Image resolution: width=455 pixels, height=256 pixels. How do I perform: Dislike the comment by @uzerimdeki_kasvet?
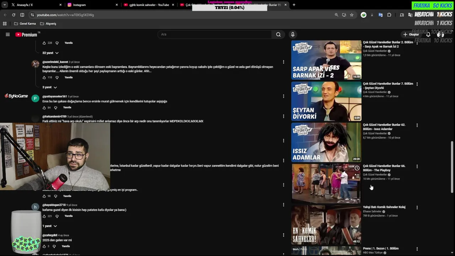pos(57,78)
